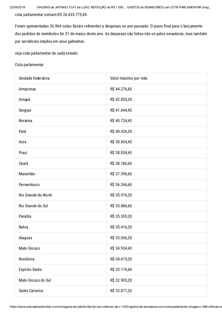
Task: Click the value R$ 41.844,45 for Sergipe
Action: 121,110
